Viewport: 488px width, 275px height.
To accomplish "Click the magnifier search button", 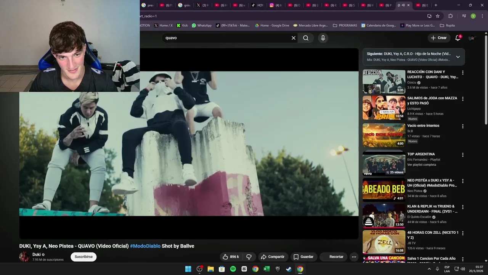I will (306, 38).
